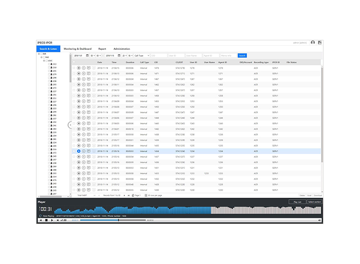The width and height of the screenshot is (360, 264).
Task: Click the User Name input field
Action: tap(193, 56)
